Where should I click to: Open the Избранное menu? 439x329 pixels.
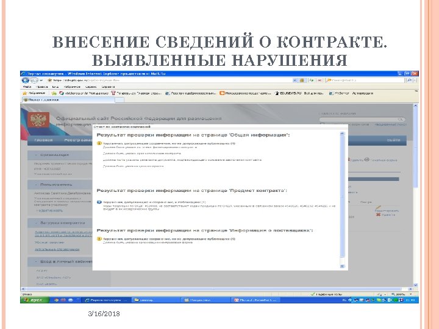click(x=72, y=87)
